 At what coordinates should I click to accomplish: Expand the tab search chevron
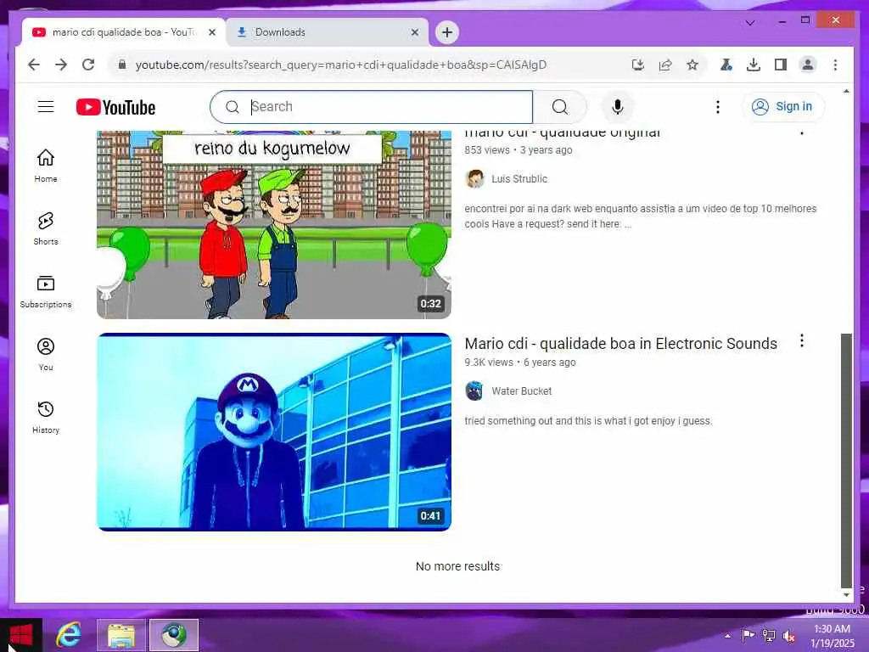(x=750, y=23)
